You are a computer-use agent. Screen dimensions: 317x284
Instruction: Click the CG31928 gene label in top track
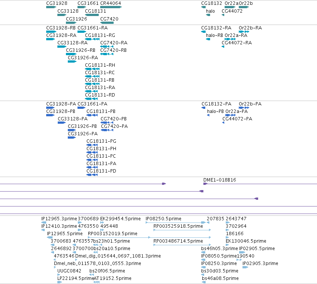[57, 3]
